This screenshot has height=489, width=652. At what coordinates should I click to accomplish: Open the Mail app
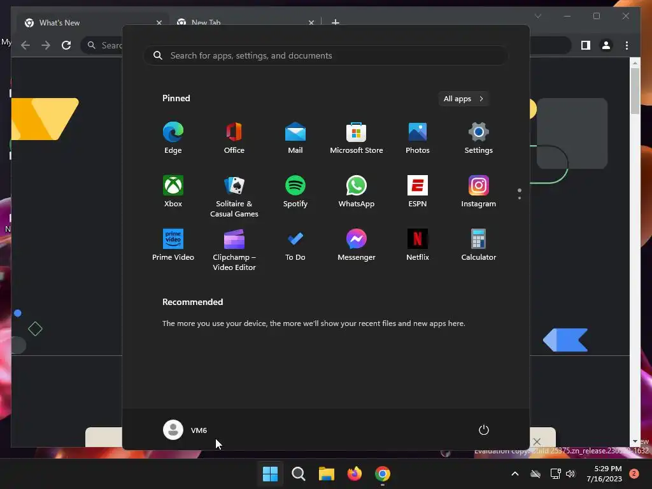(x=295, y=138)
